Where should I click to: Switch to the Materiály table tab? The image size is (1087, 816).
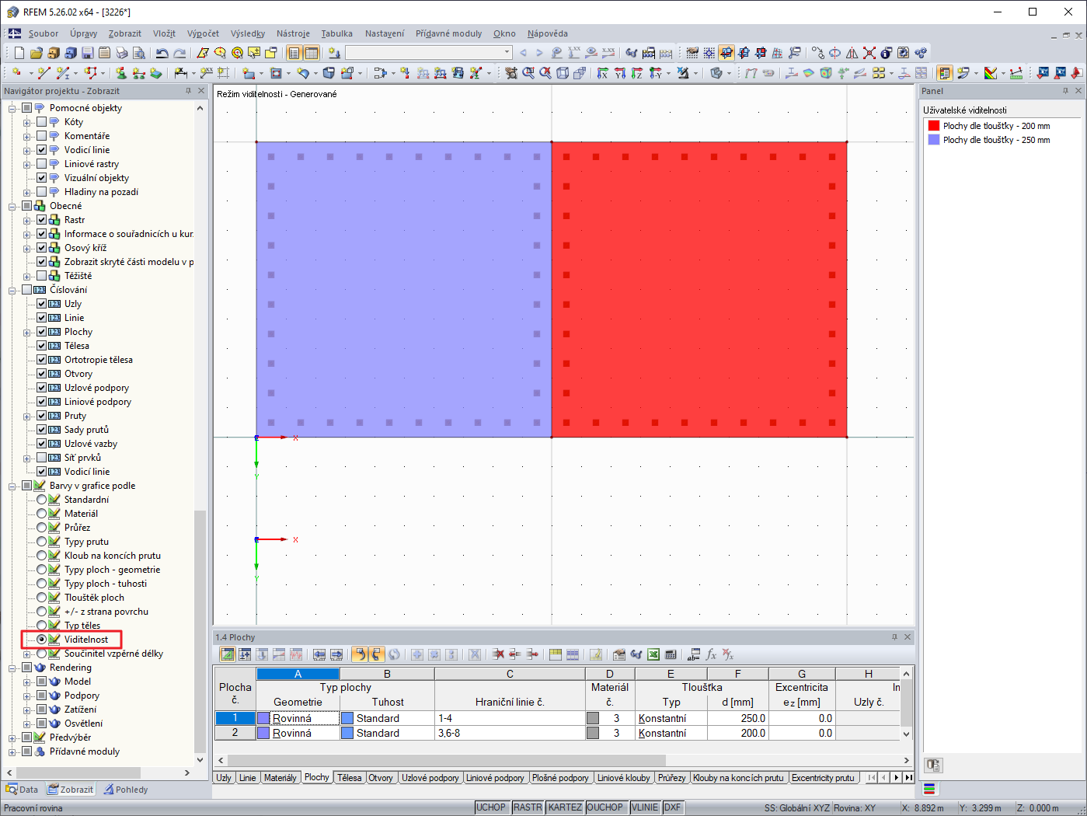tap(280, 778)
